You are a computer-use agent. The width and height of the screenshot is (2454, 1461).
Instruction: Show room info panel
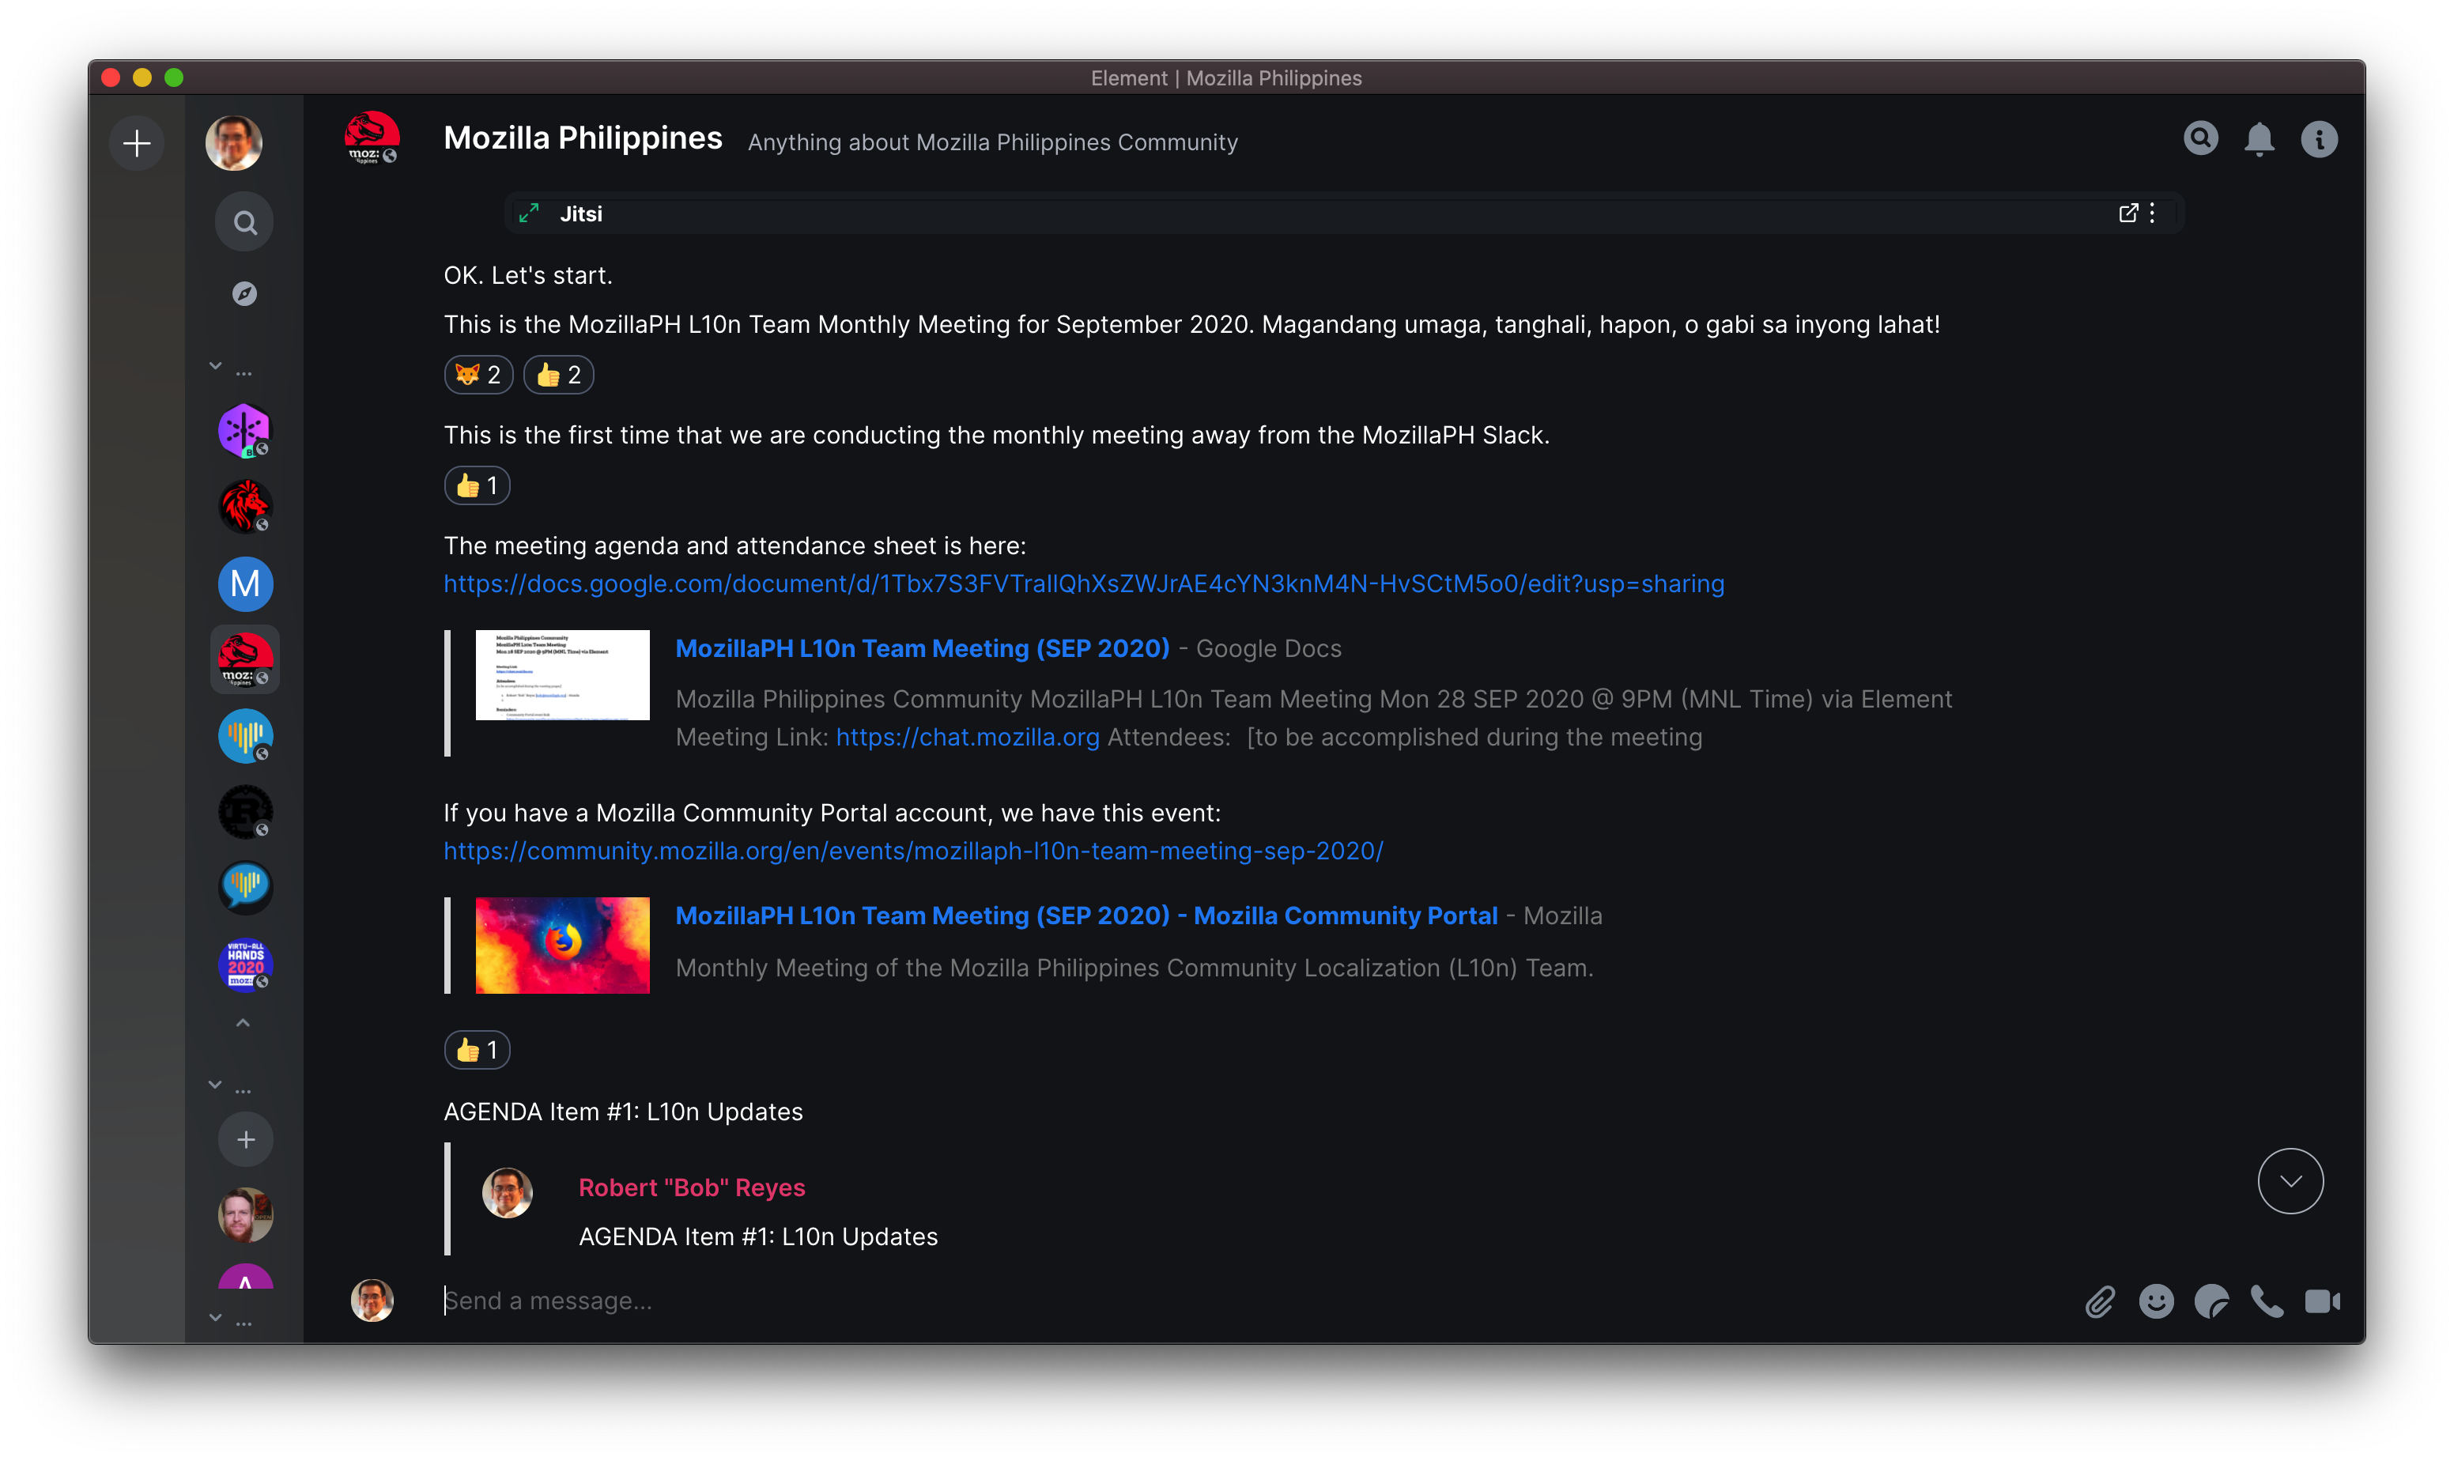click(2318, 140)
